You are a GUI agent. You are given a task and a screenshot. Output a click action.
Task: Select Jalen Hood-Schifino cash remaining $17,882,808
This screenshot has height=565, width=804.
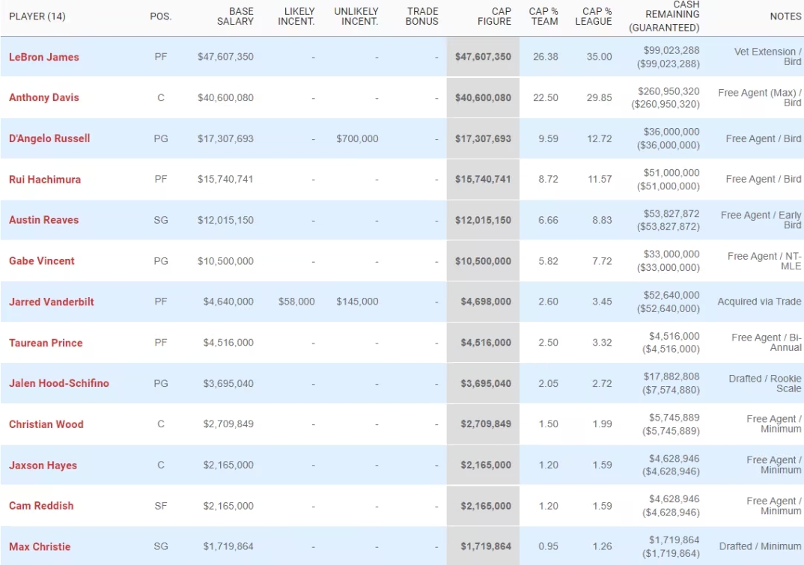coord(671,377)
